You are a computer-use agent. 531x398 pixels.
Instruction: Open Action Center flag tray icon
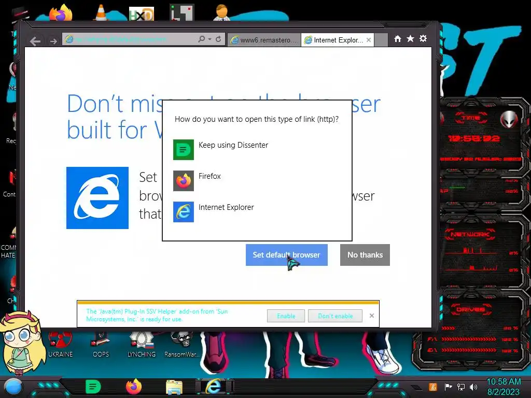448,387
